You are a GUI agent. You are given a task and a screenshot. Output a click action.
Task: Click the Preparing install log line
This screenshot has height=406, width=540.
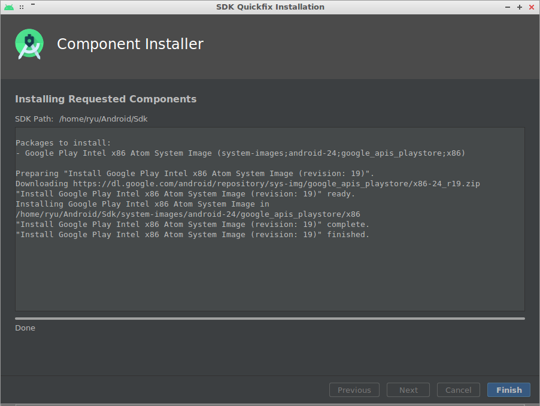pos(195,173)
